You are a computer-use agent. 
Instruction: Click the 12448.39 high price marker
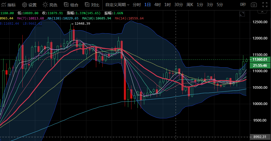pos(82,23)
